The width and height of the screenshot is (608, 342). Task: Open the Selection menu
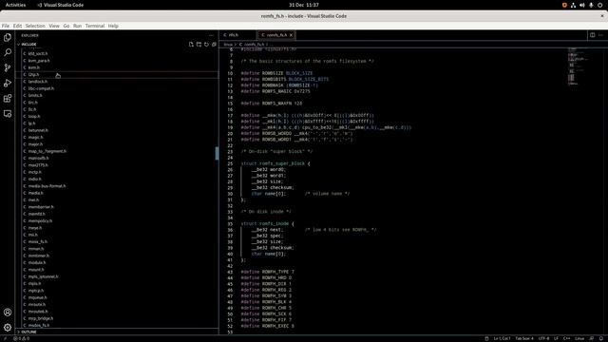[x=35, y=26]
